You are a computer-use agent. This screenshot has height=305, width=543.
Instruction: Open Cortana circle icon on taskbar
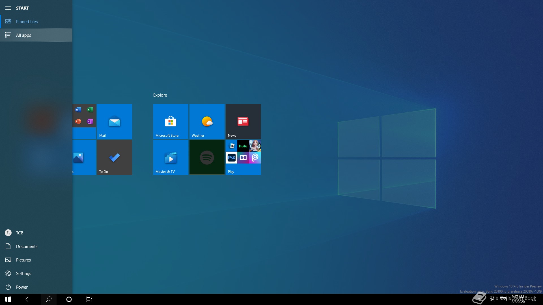(x=69, y=299)
